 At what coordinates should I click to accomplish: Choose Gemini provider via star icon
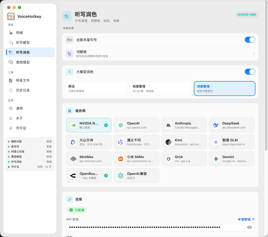[x=216, y=159]
